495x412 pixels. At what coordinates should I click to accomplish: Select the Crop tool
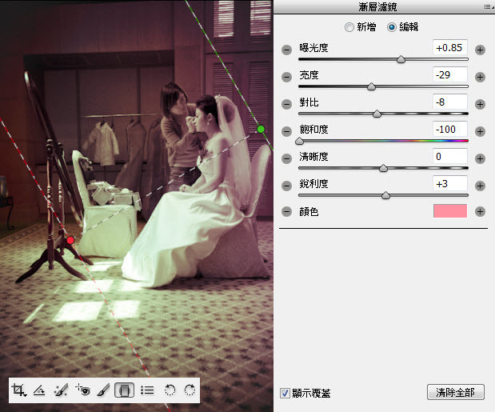pyautogui.click(x=18, y=390)
